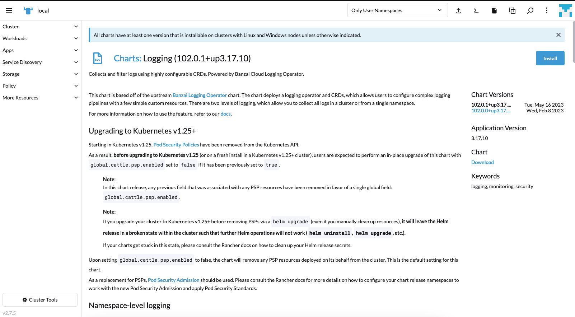The width and height of the screenshot is (575, 317).
Task: Expand the Service Discovery section
Action: pyautogui.click(x=40, y=62)
